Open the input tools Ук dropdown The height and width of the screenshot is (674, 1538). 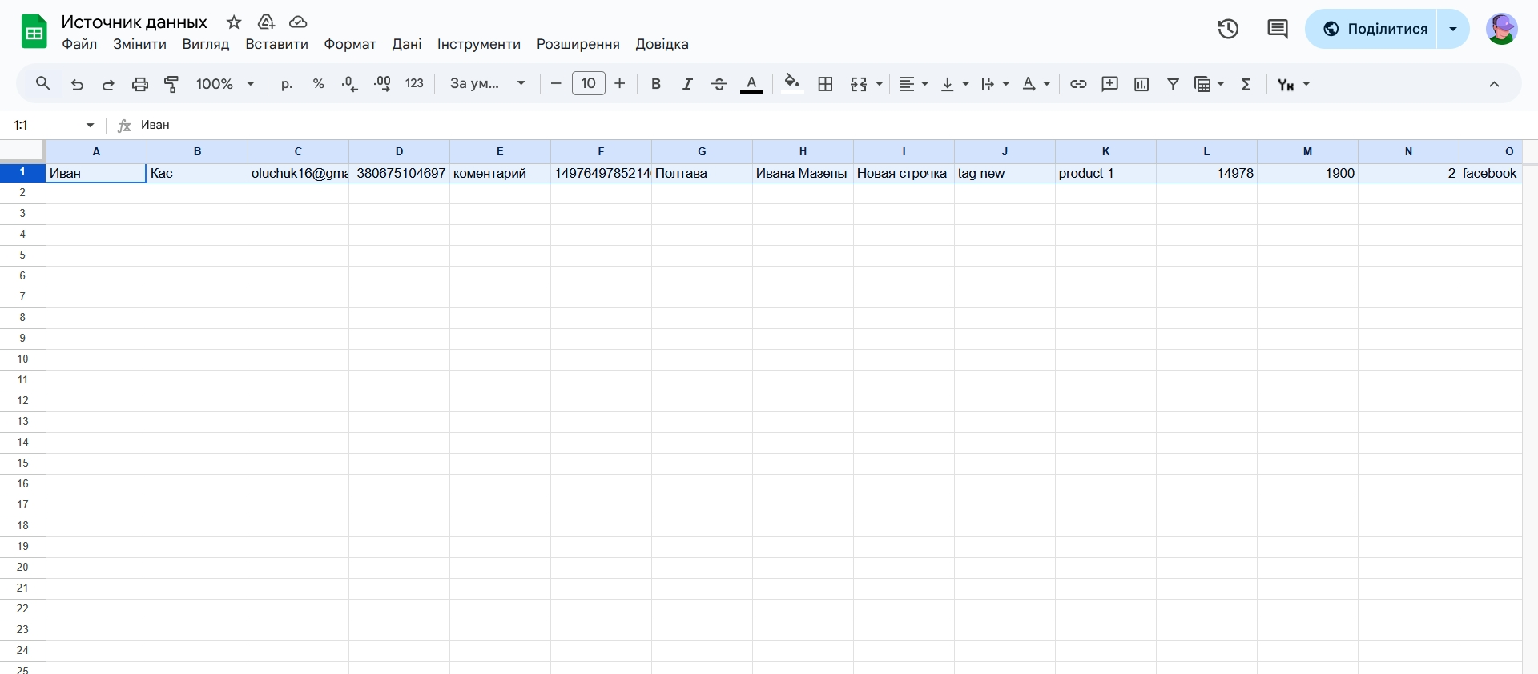(1294, 84)
